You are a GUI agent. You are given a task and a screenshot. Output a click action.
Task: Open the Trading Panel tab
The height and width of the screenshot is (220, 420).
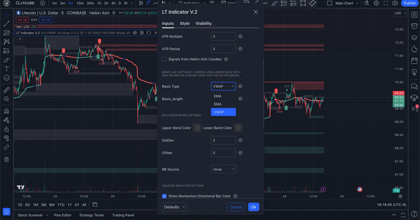click(x=123, y=215)
